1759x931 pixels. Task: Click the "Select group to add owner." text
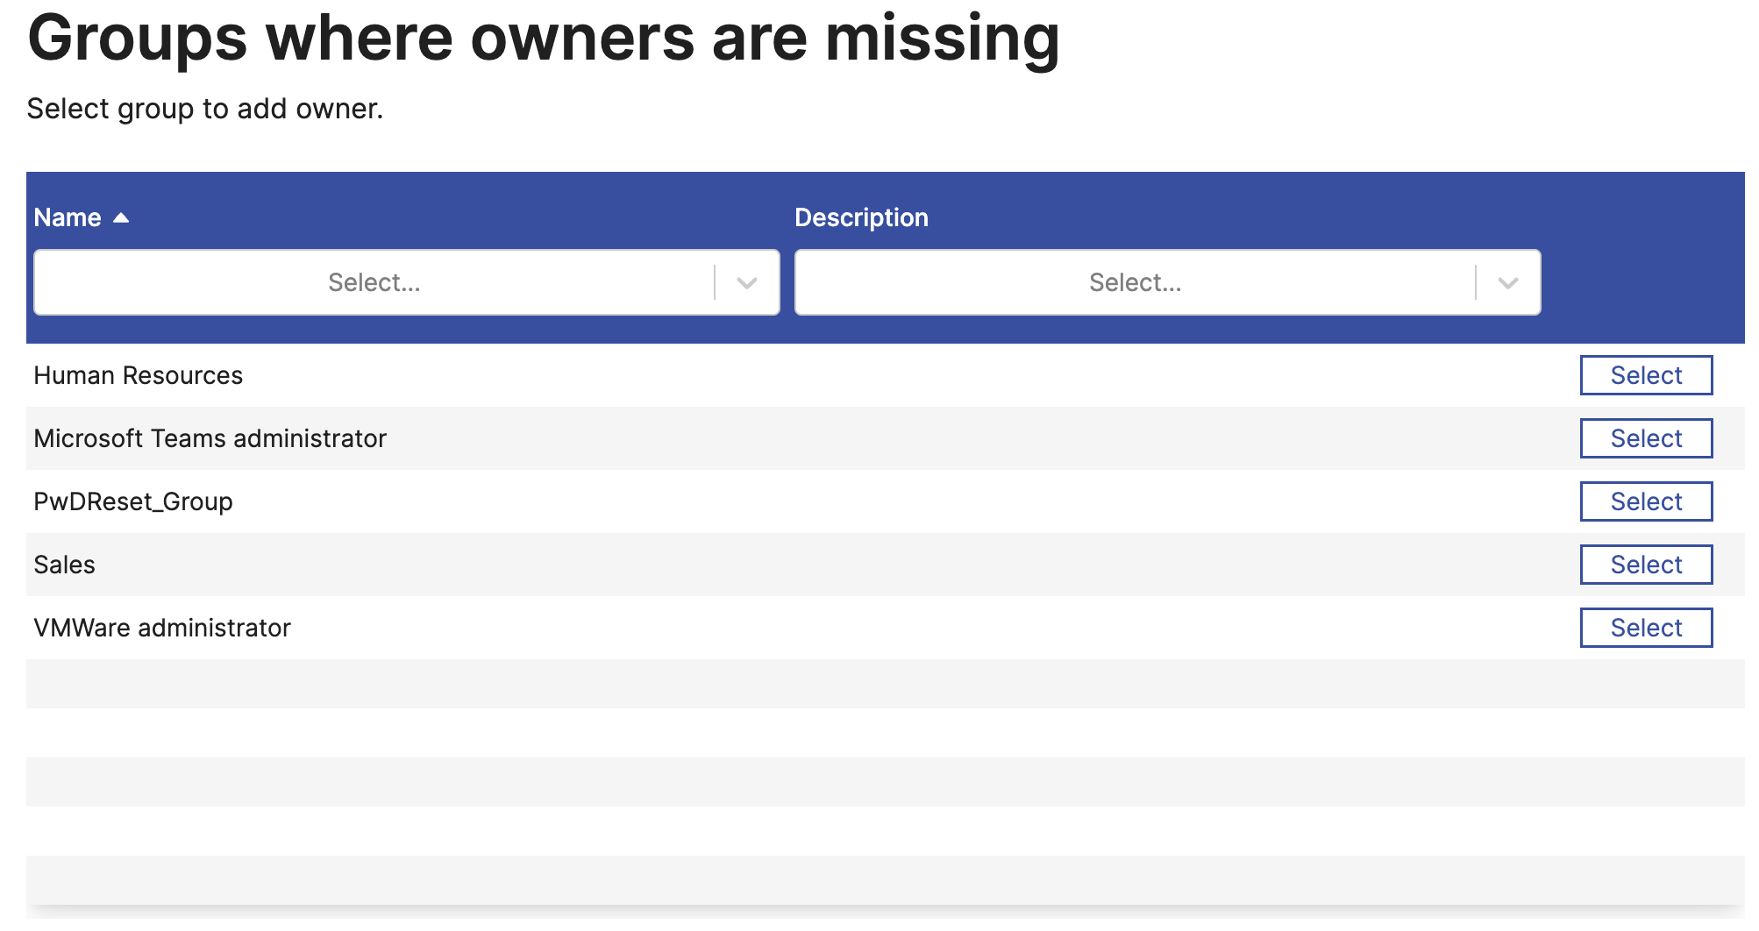[x=205, y=109]
